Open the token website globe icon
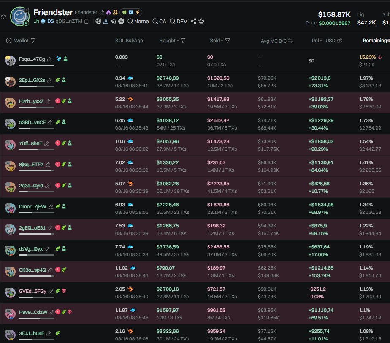 tap(98, 21)
